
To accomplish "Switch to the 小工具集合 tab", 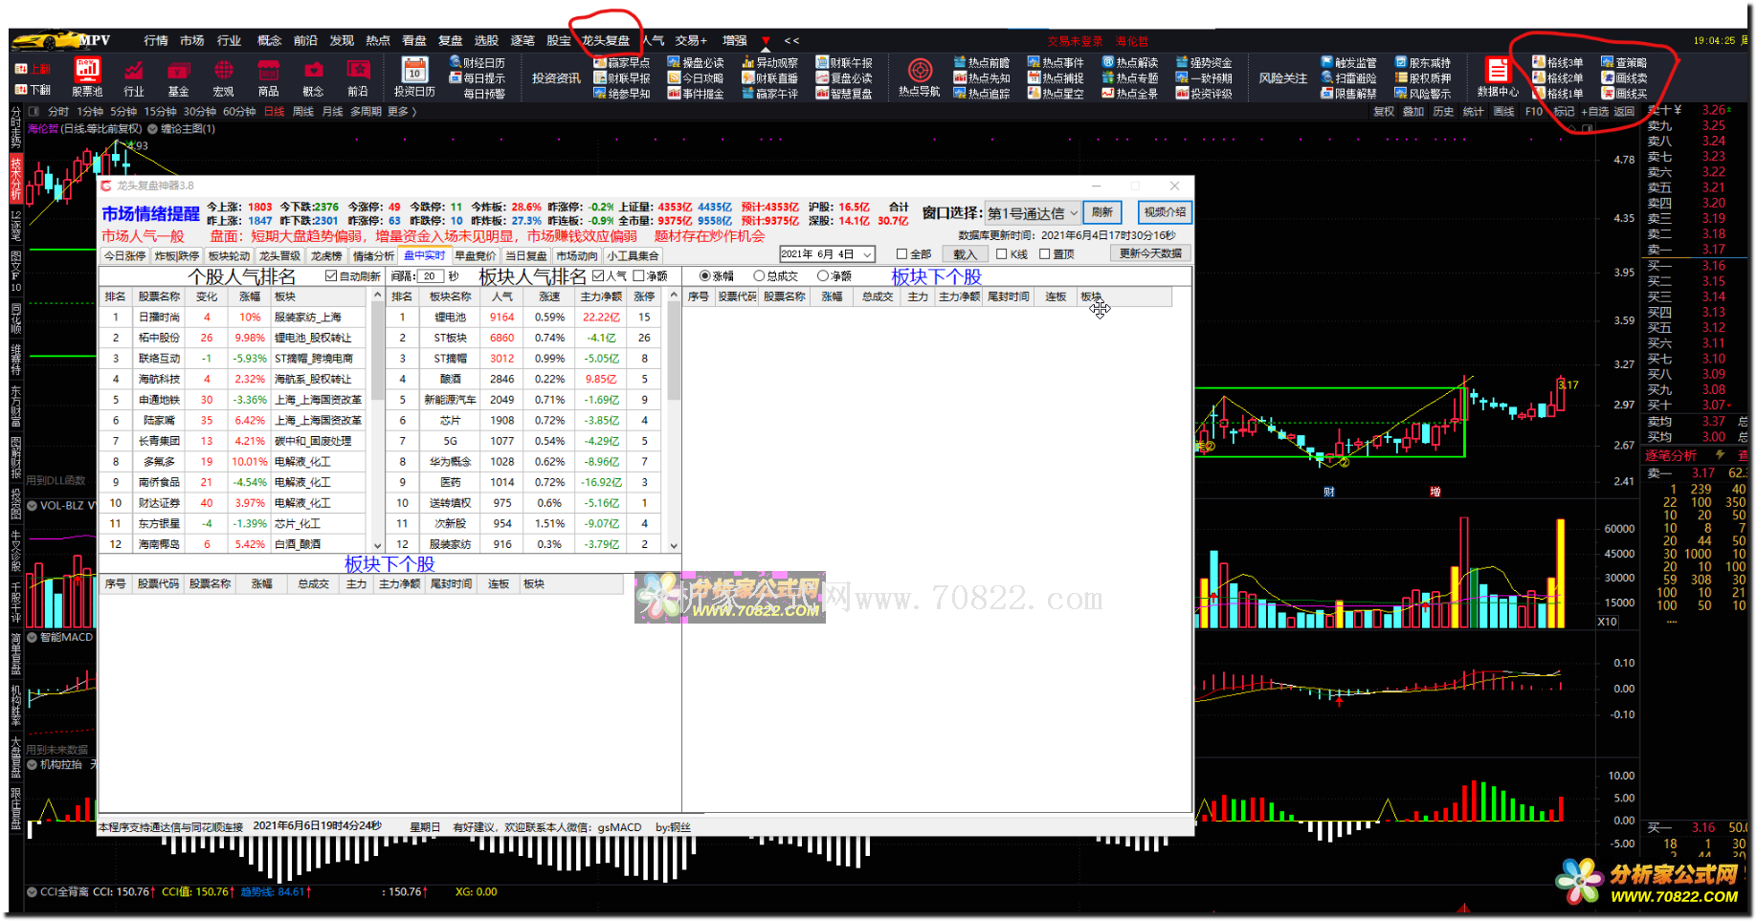I will pos(633,256).
